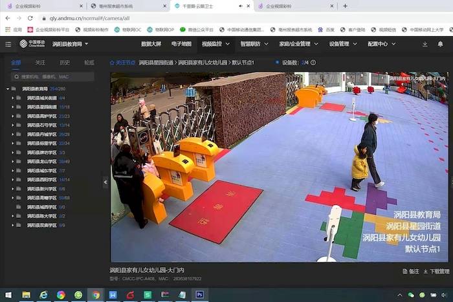453x302 pixels.
Task: Open Chrome from the taskbar
Action: coord(96,295)
